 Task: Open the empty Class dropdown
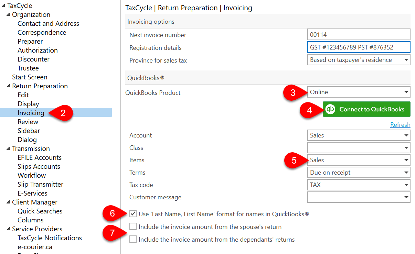point(359,148)
